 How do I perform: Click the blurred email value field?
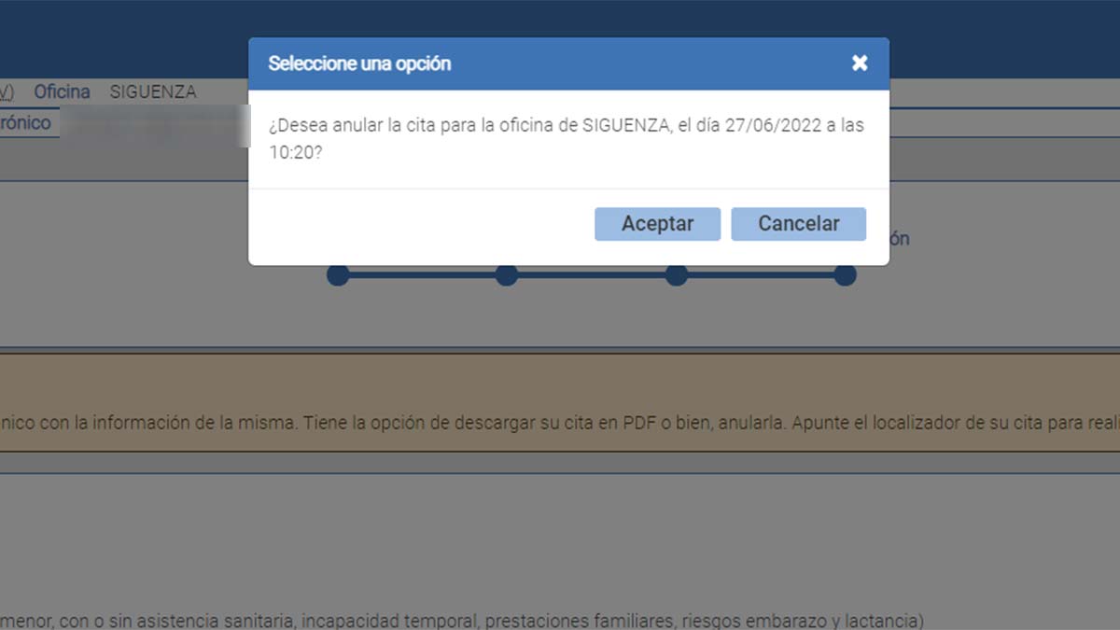coord(154,124)
